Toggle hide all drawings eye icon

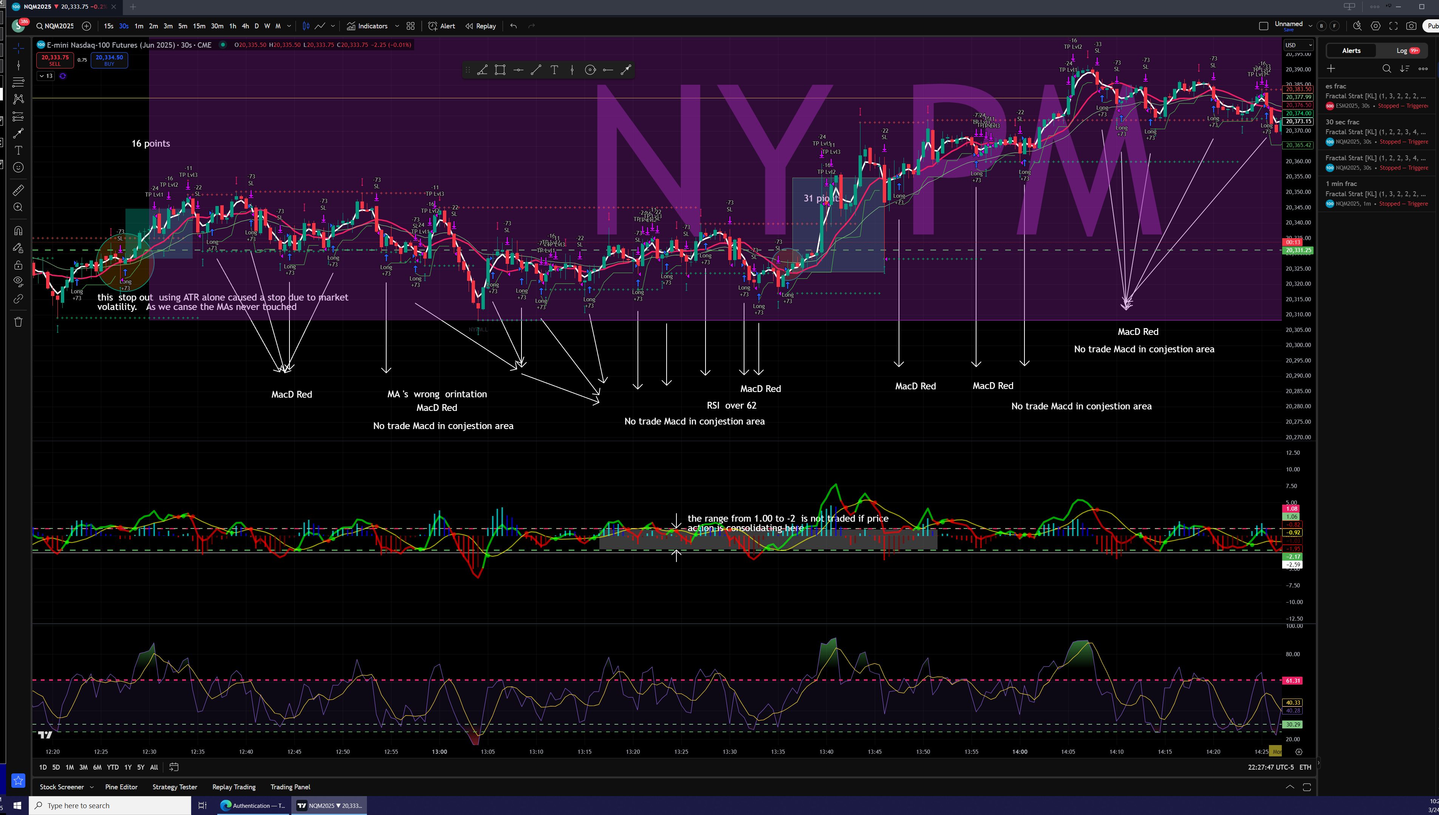point(18,282)
